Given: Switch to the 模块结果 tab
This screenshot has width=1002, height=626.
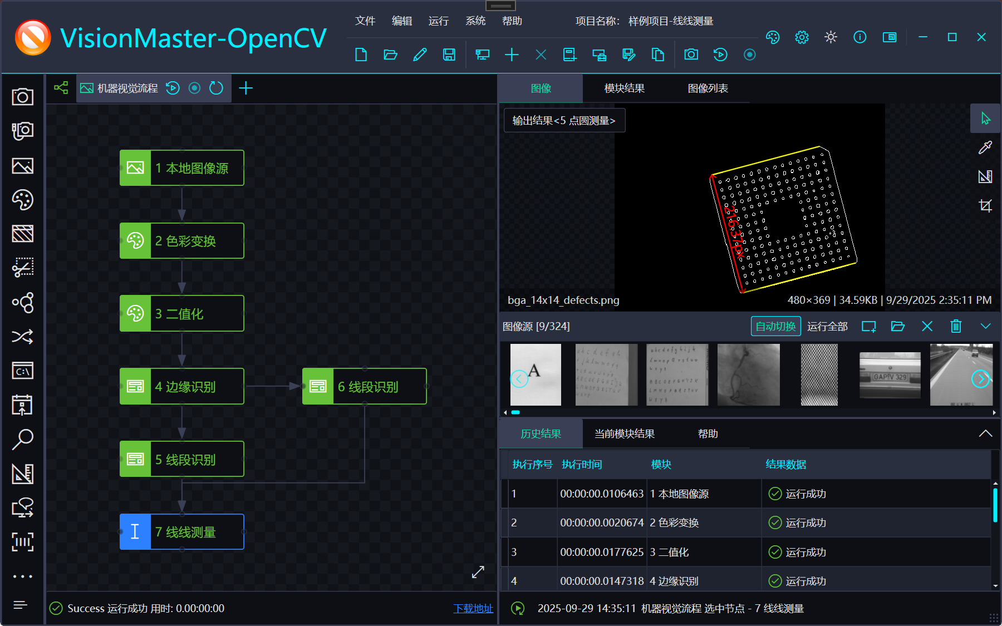Looking at the screenshot, I should coord(624,88).
